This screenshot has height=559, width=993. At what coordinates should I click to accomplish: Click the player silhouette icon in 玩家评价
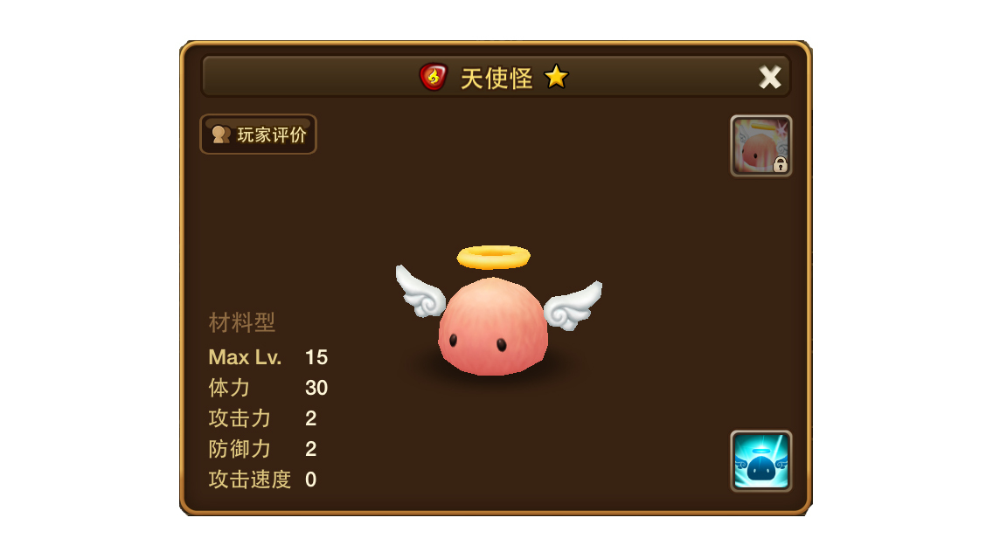[x=220, y=135]
